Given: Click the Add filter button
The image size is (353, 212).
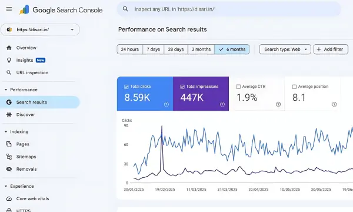Looking at the screenshot, I should point(331,49).
